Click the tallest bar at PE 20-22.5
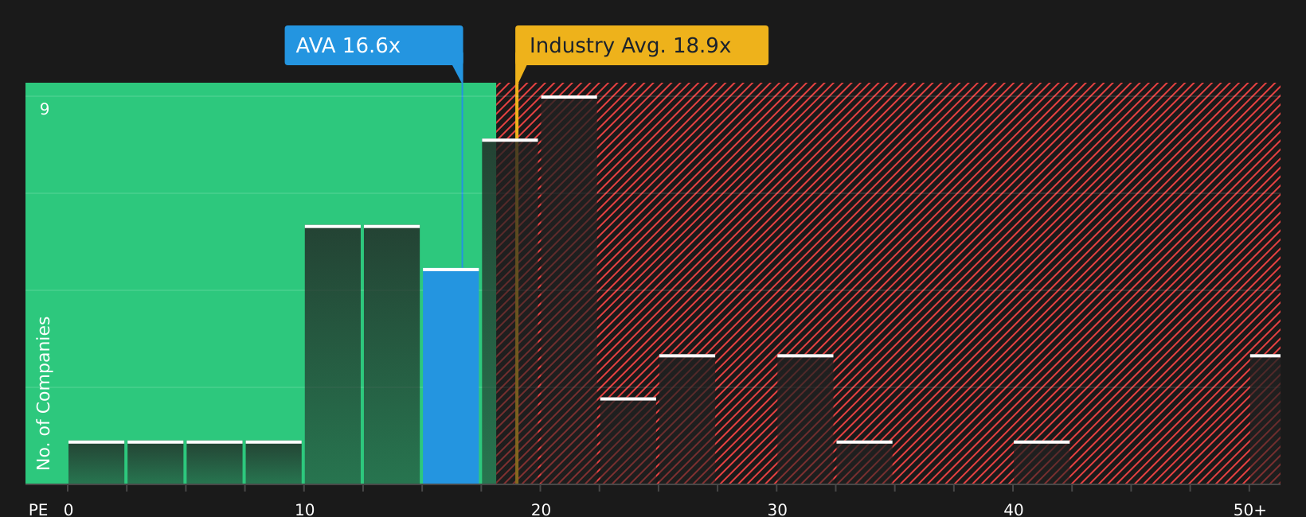 (569, 290)
